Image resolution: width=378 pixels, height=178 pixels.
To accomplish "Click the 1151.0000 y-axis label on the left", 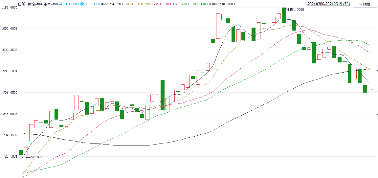I will point(9,8).
